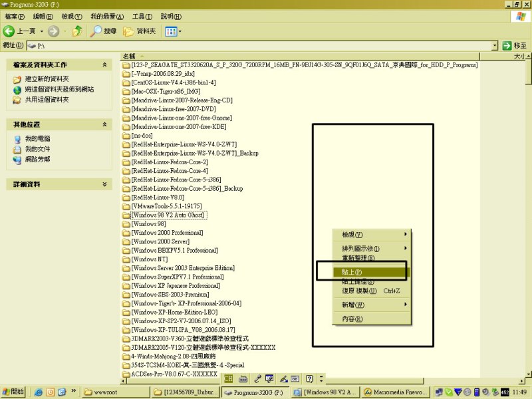Click the language bar keyboard icon

coord(243,378)
